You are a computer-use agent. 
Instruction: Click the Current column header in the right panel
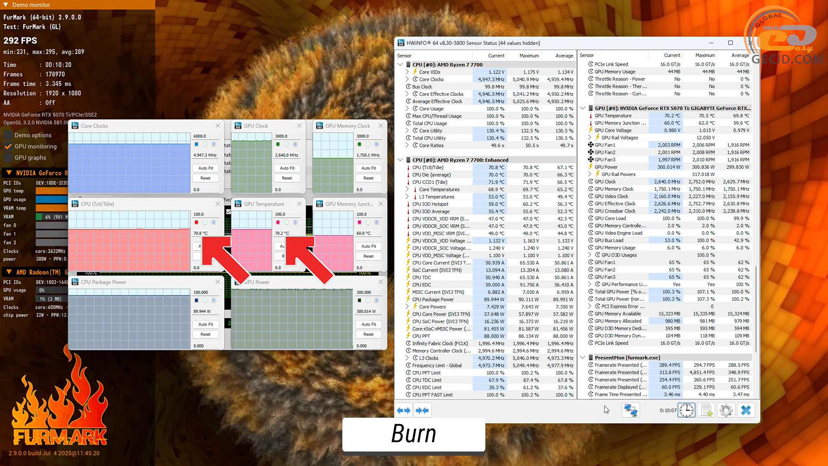tap(665, 55)
